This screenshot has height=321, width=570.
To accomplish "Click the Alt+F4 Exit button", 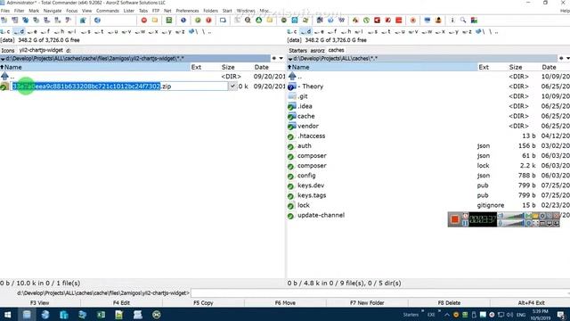I will coord(531,303).
